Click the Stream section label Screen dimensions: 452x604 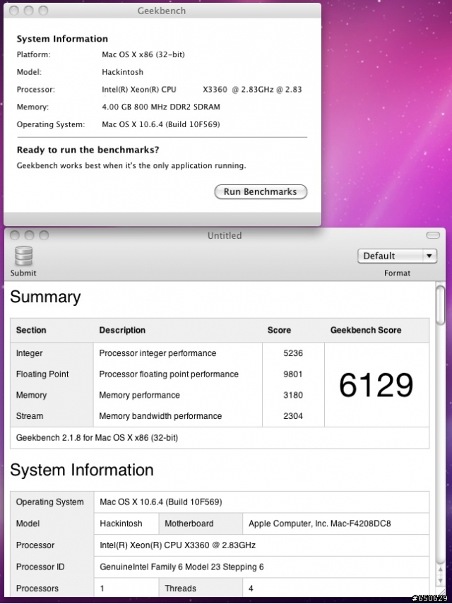pyautogui.click(x=30, y=416)
